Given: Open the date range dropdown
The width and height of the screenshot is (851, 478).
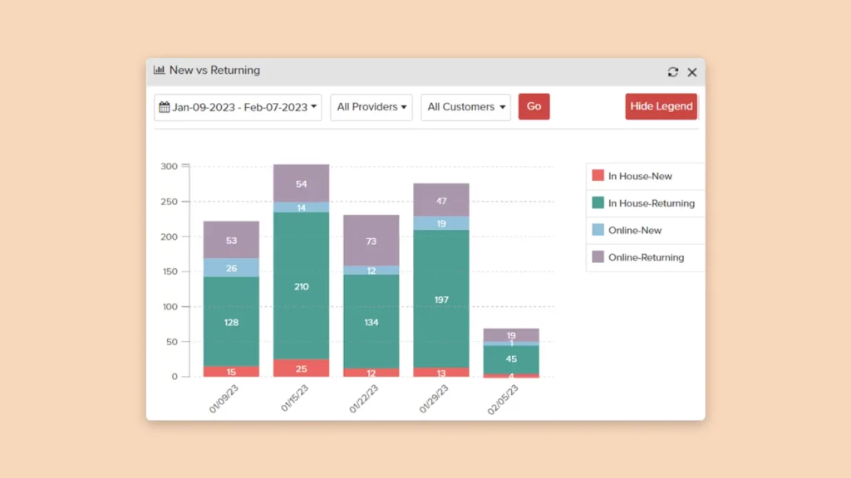Looking at the screenshot, I should tap(238, 107).
